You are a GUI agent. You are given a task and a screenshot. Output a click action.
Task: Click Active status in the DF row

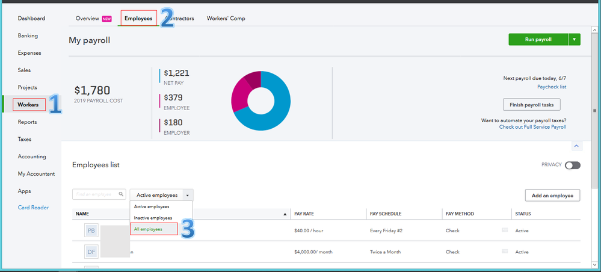coord(522,252)
